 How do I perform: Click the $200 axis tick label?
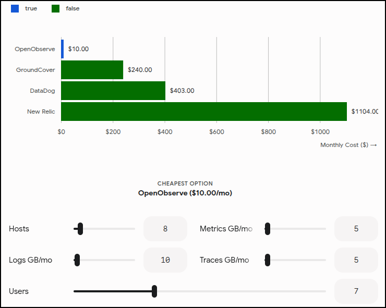click(113, 132)
